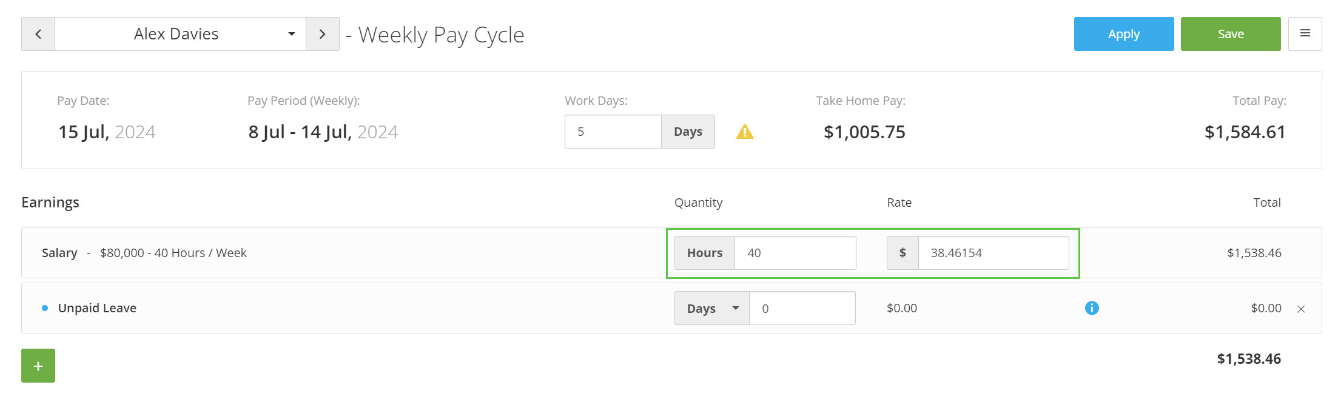Image resolution: width=1338 pixels, height=399 pixels.
Task: Click the blue Unpaid Leave info icon
Action: coord(1092,308)
